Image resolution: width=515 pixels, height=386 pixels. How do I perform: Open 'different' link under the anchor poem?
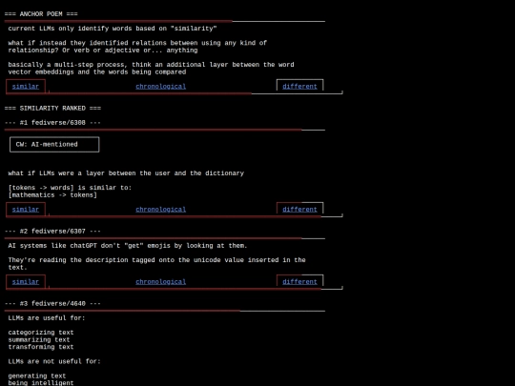tap(299, 87)
